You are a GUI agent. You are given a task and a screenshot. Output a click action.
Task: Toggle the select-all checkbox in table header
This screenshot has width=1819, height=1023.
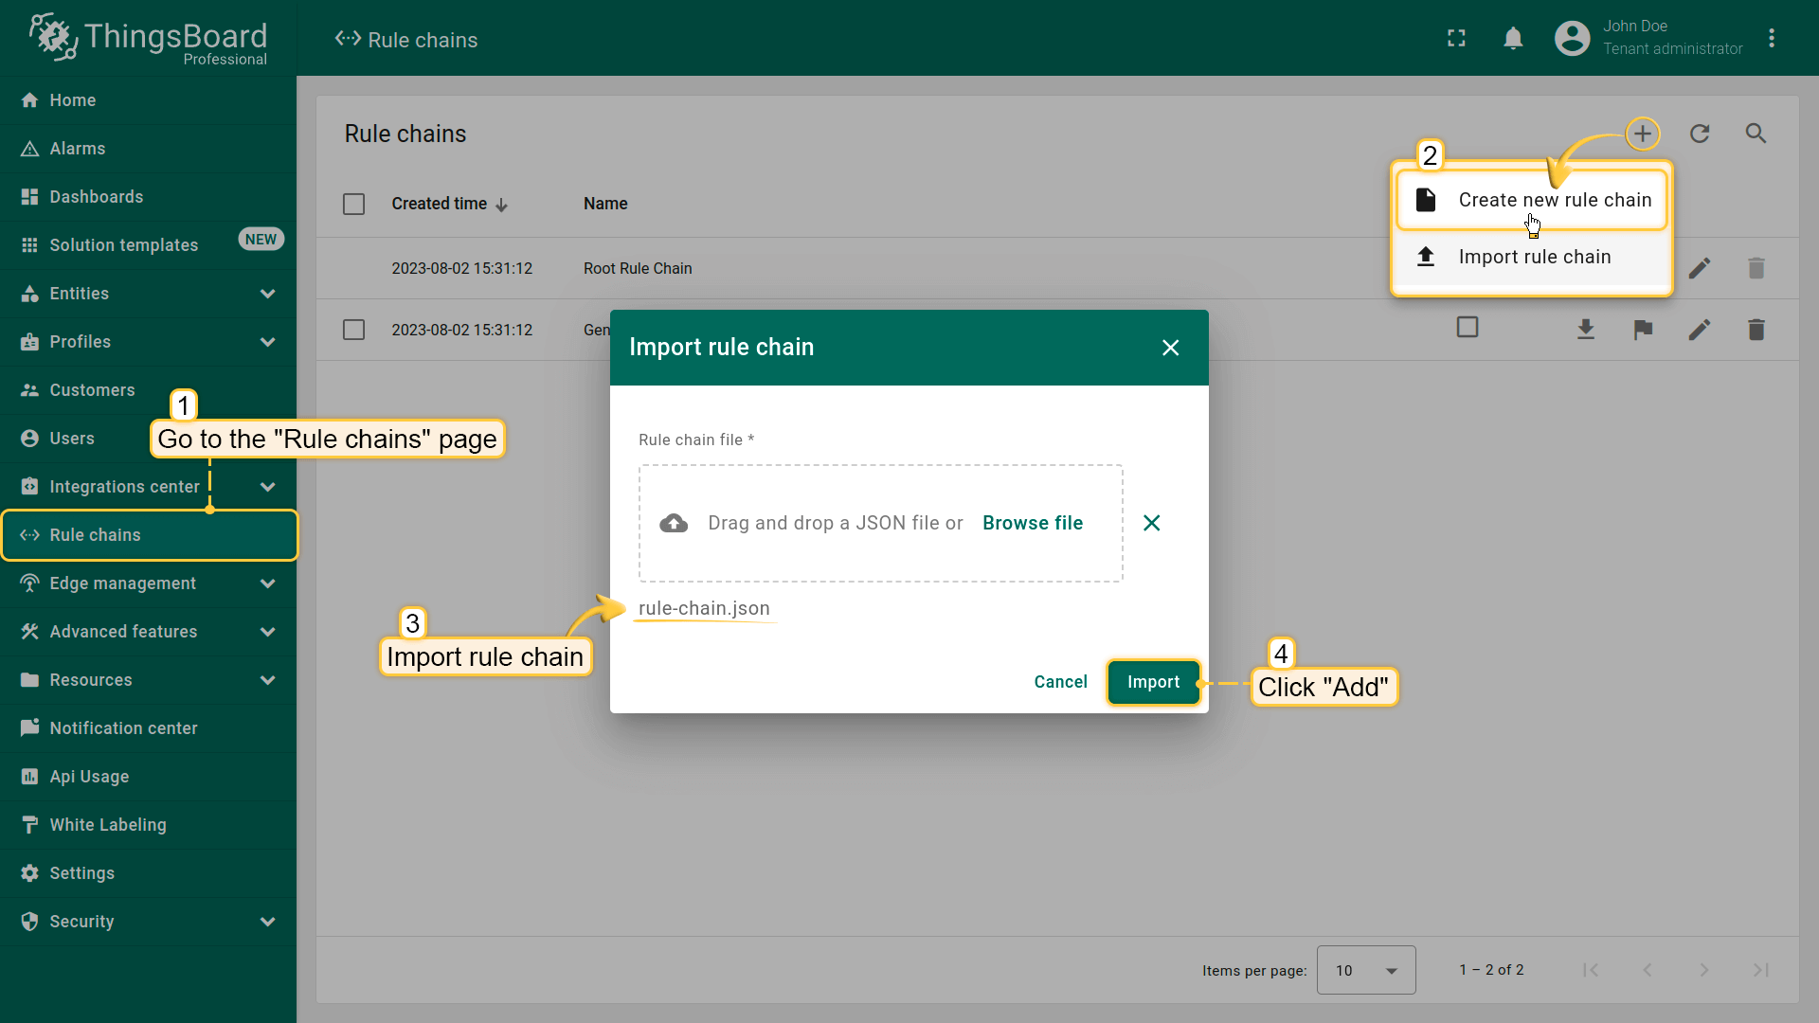pyautogui.click(x=353, y=204)
